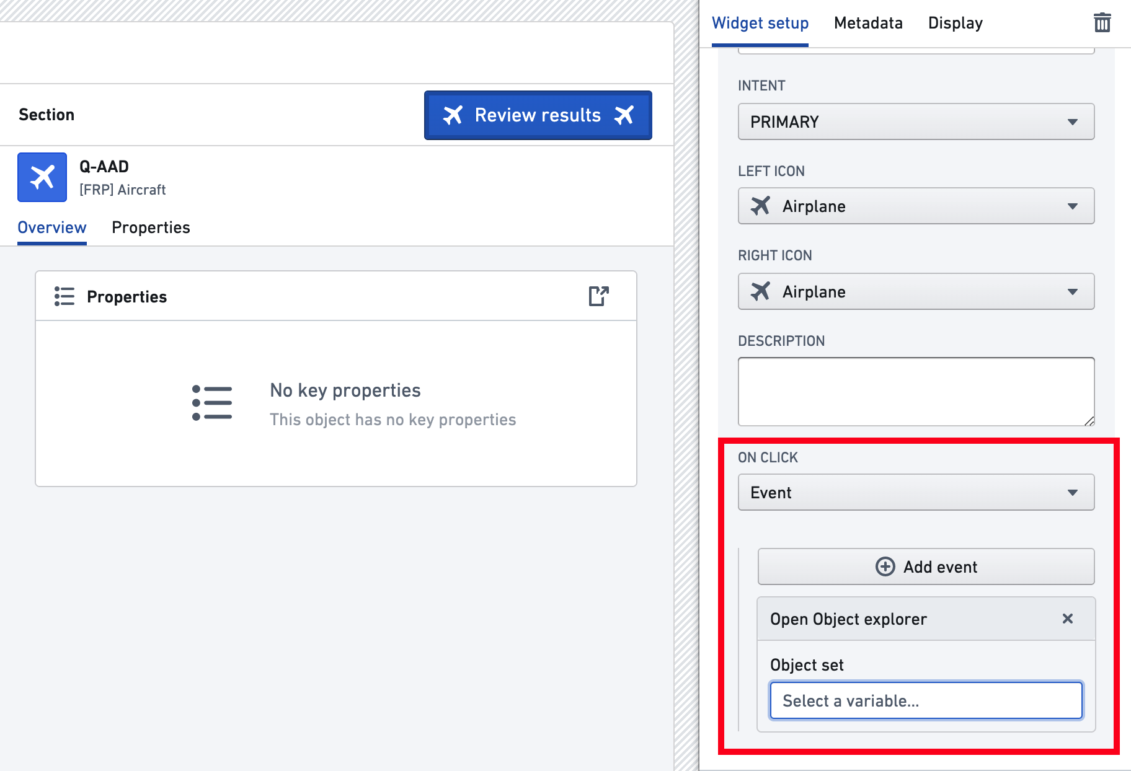This screenshot has width=1131, height=771.
Task: Click inside the Description text area
Action: [x=916, y=392]
